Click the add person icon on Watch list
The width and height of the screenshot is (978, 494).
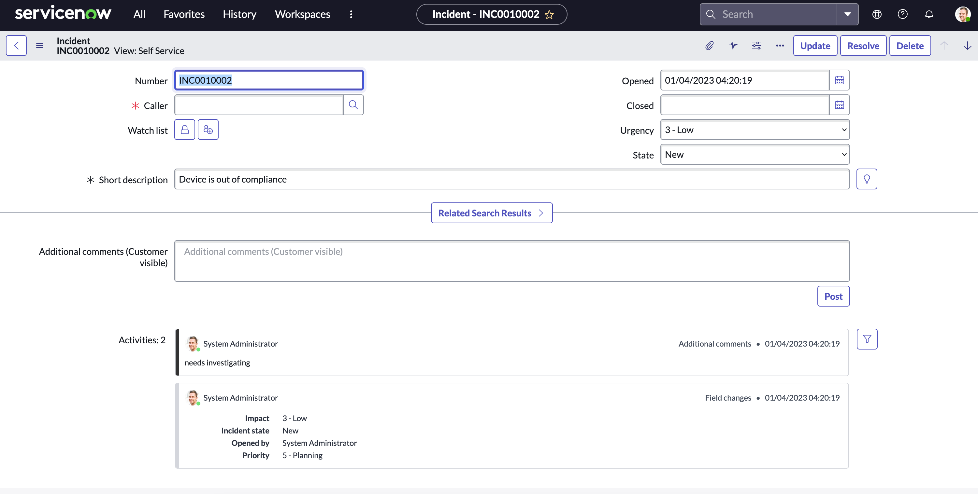(208, 129)
